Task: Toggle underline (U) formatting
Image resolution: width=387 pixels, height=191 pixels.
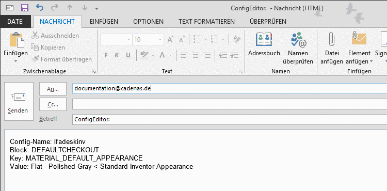Action: point(128,55)
